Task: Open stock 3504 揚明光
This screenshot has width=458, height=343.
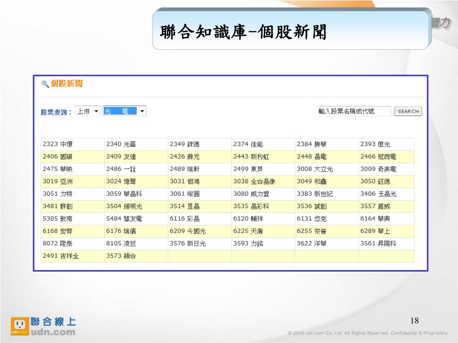Action: pos(124,206)
